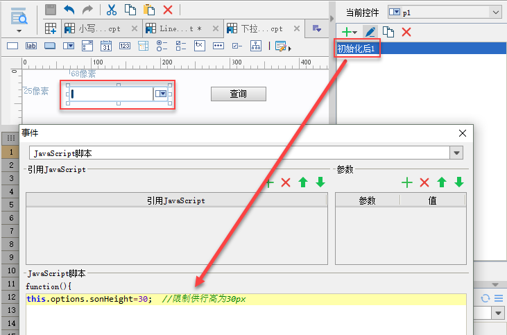Add a referenced JavaScript entry

point(269,182)
